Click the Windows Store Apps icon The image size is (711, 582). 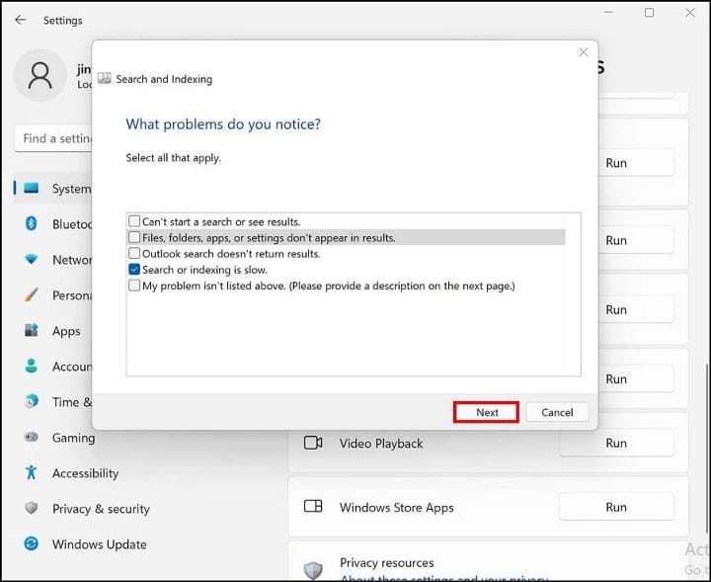click(x=313, y=506)
